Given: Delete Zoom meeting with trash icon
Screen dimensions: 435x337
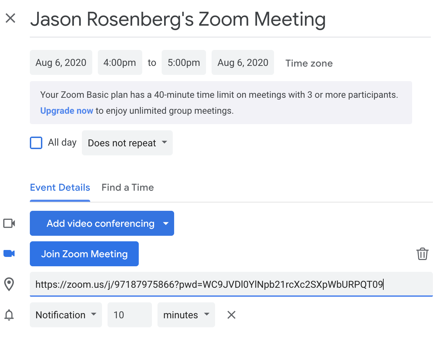Looking at the screenshot, I should [x=422, y=254].
